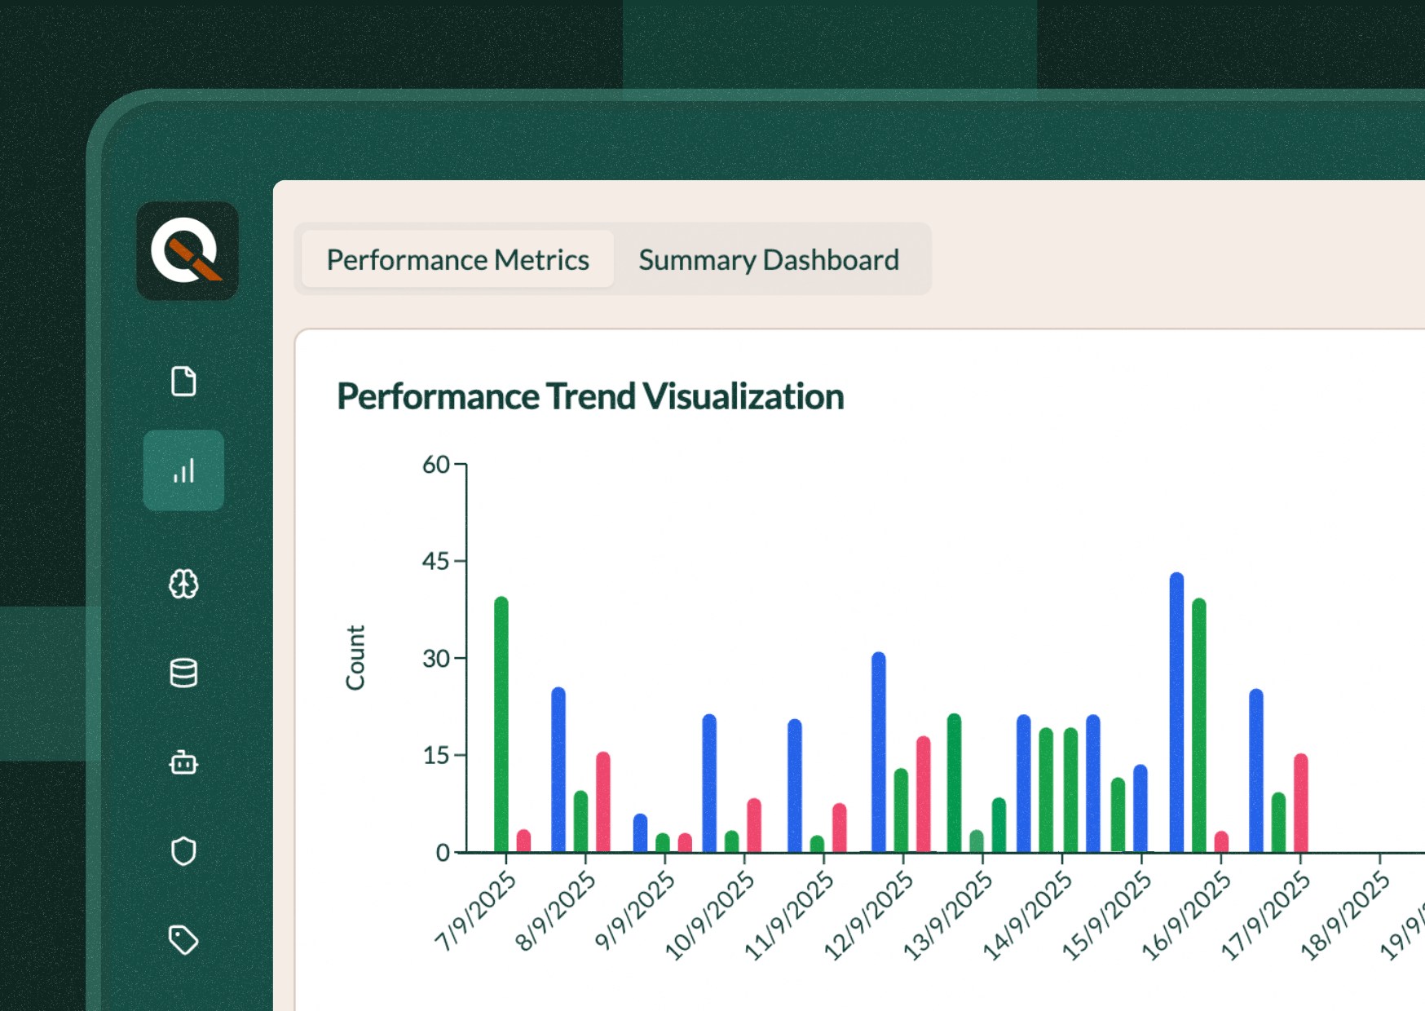Select the analytics bar-chart sidebar icon
Screen dimensions: 1425x1011
[183, 473]
